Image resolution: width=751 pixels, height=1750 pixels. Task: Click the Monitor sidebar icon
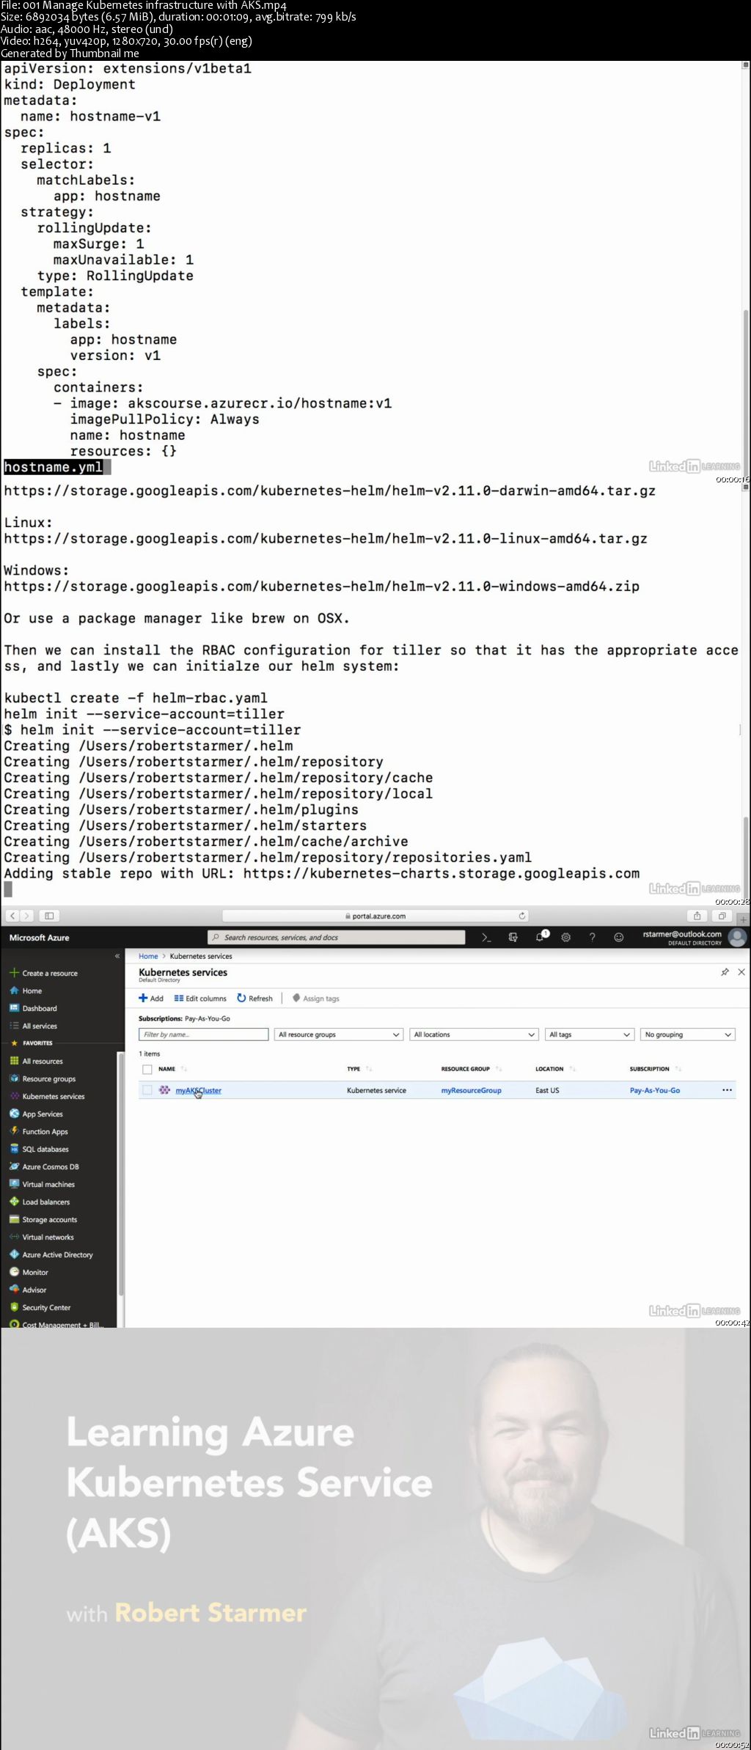pos(14,1272)
